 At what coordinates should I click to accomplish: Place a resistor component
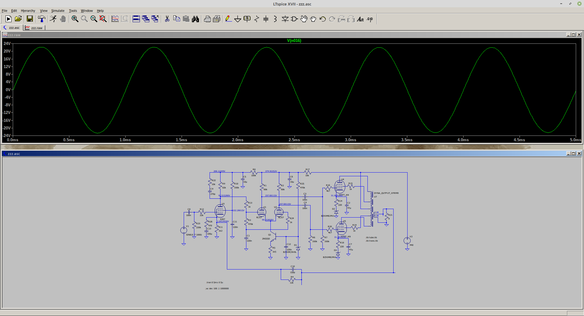click(x=257, y=19)
